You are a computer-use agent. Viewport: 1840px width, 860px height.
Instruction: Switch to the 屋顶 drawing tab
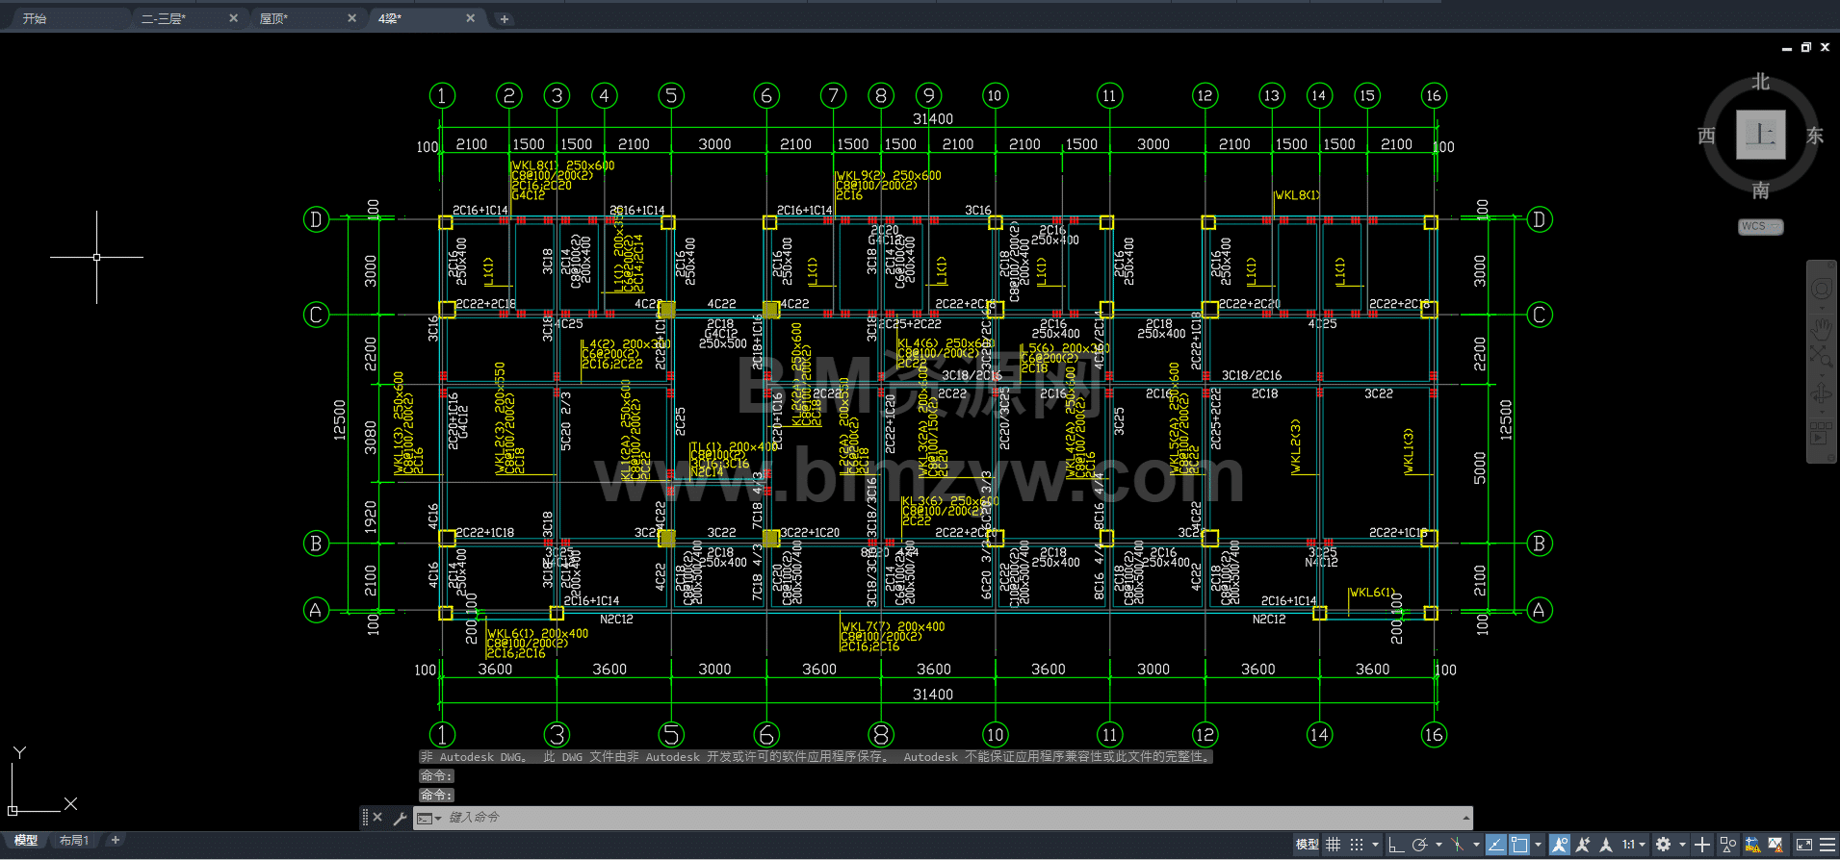(x=274, y=18)
